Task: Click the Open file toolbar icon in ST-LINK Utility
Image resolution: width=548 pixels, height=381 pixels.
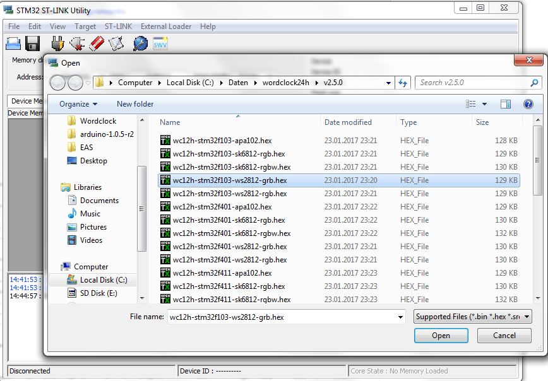Action: [x=13, y=44]
